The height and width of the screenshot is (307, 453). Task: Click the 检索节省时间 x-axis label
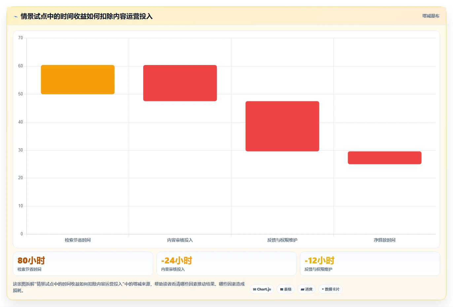78,240
